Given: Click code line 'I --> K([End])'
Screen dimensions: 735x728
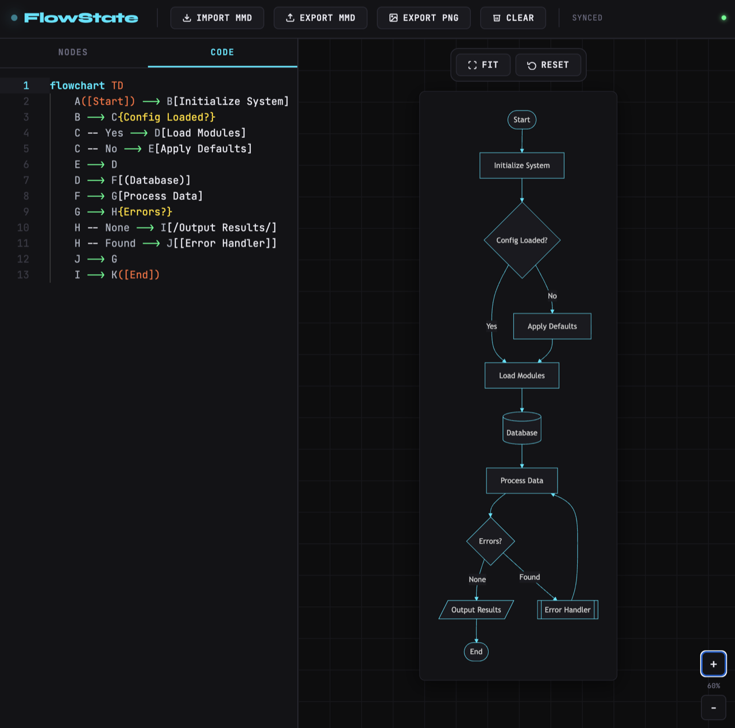Looking at the screenshot, I should tap(117, 275).
